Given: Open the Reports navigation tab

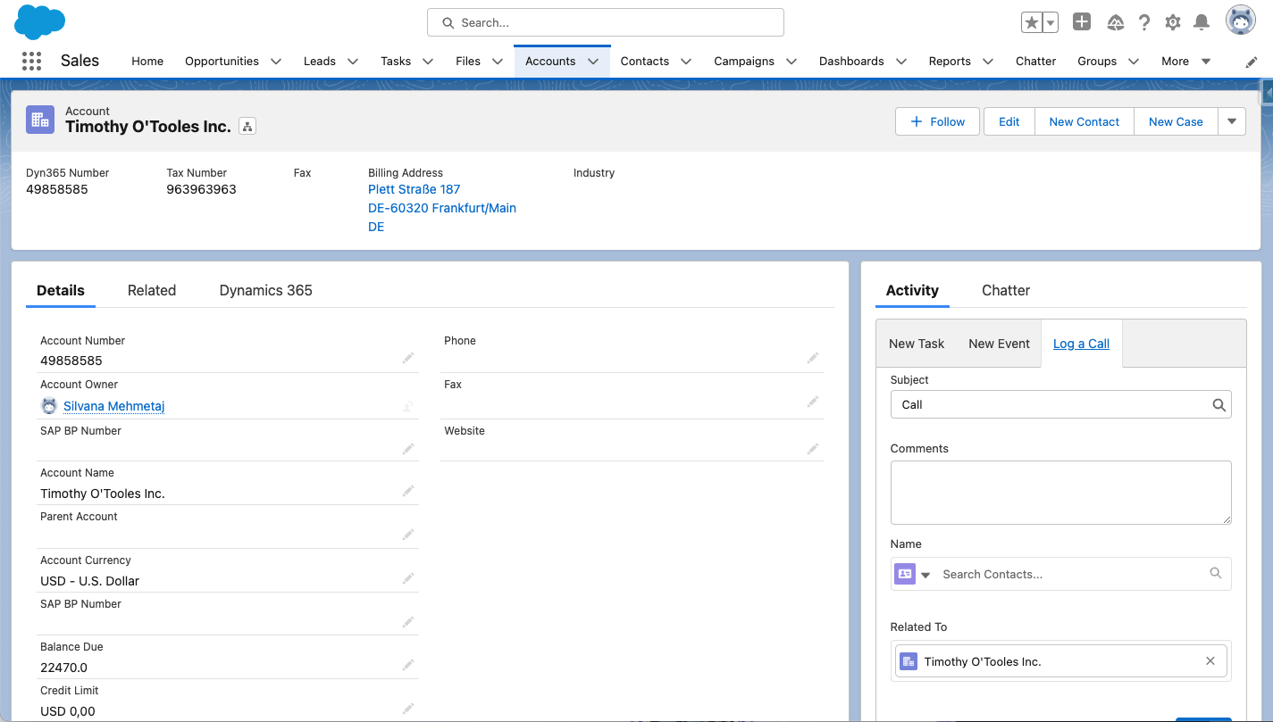Looking at the screenshot, I should tap(950, 62).
